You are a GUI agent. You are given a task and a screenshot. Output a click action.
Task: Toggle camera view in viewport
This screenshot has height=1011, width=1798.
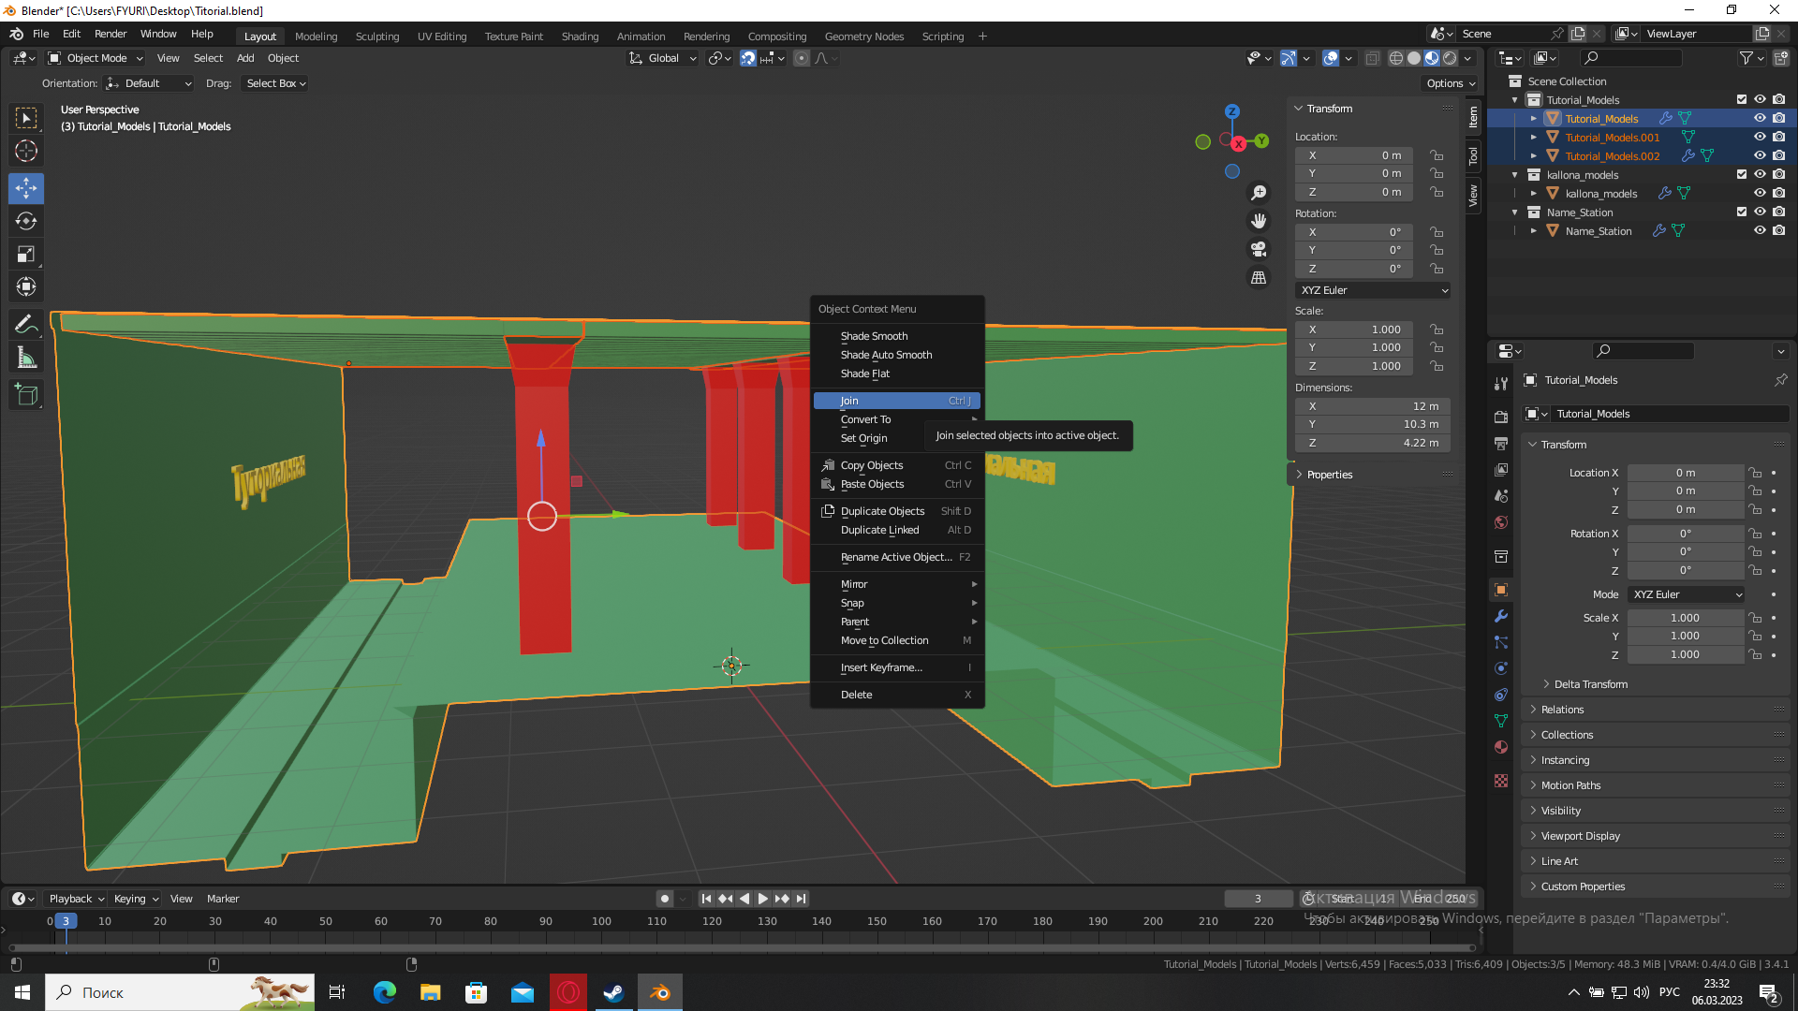(x=1259, y=249)
